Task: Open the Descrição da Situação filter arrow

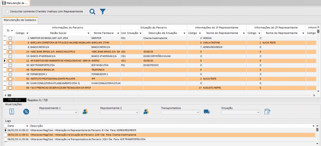Action: click(184, 33)
